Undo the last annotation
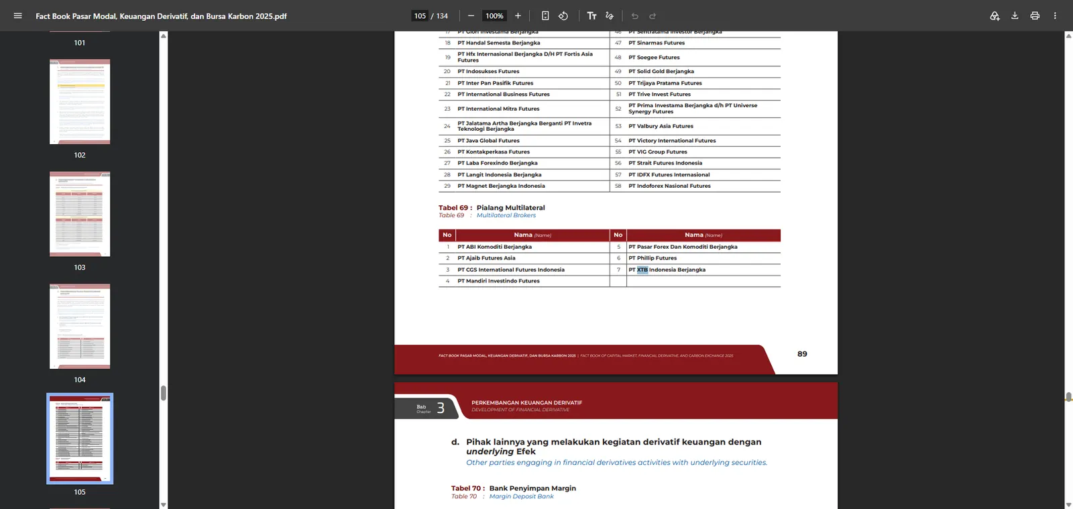Image resolution: width=1073 pixels, height=509 pixels. pyautogui.click(x=634, y=15)
